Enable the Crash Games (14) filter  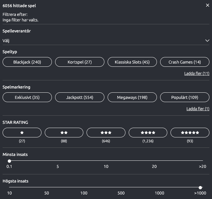185,62
